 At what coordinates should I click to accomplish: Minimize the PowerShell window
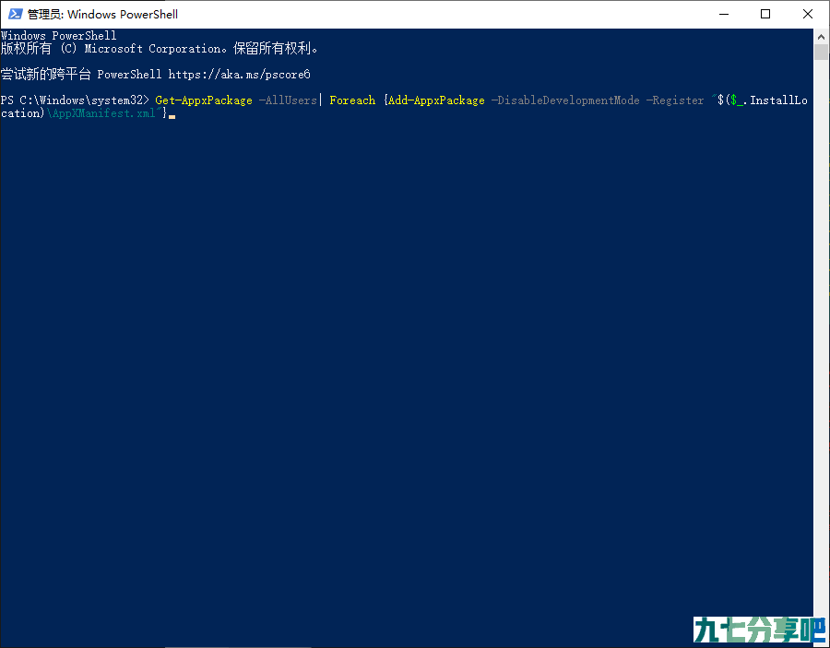[x=724, y=14]
